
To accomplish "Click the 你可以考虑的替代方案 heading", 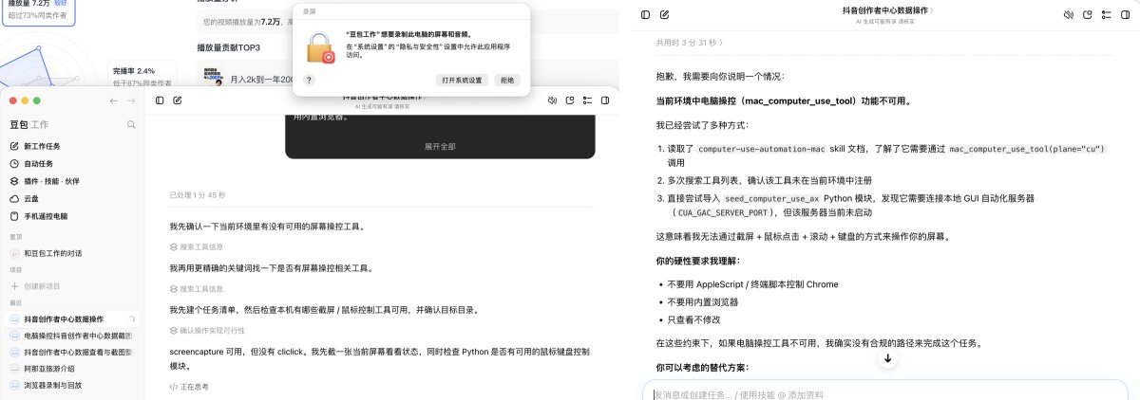I will [x=702, y=367].
